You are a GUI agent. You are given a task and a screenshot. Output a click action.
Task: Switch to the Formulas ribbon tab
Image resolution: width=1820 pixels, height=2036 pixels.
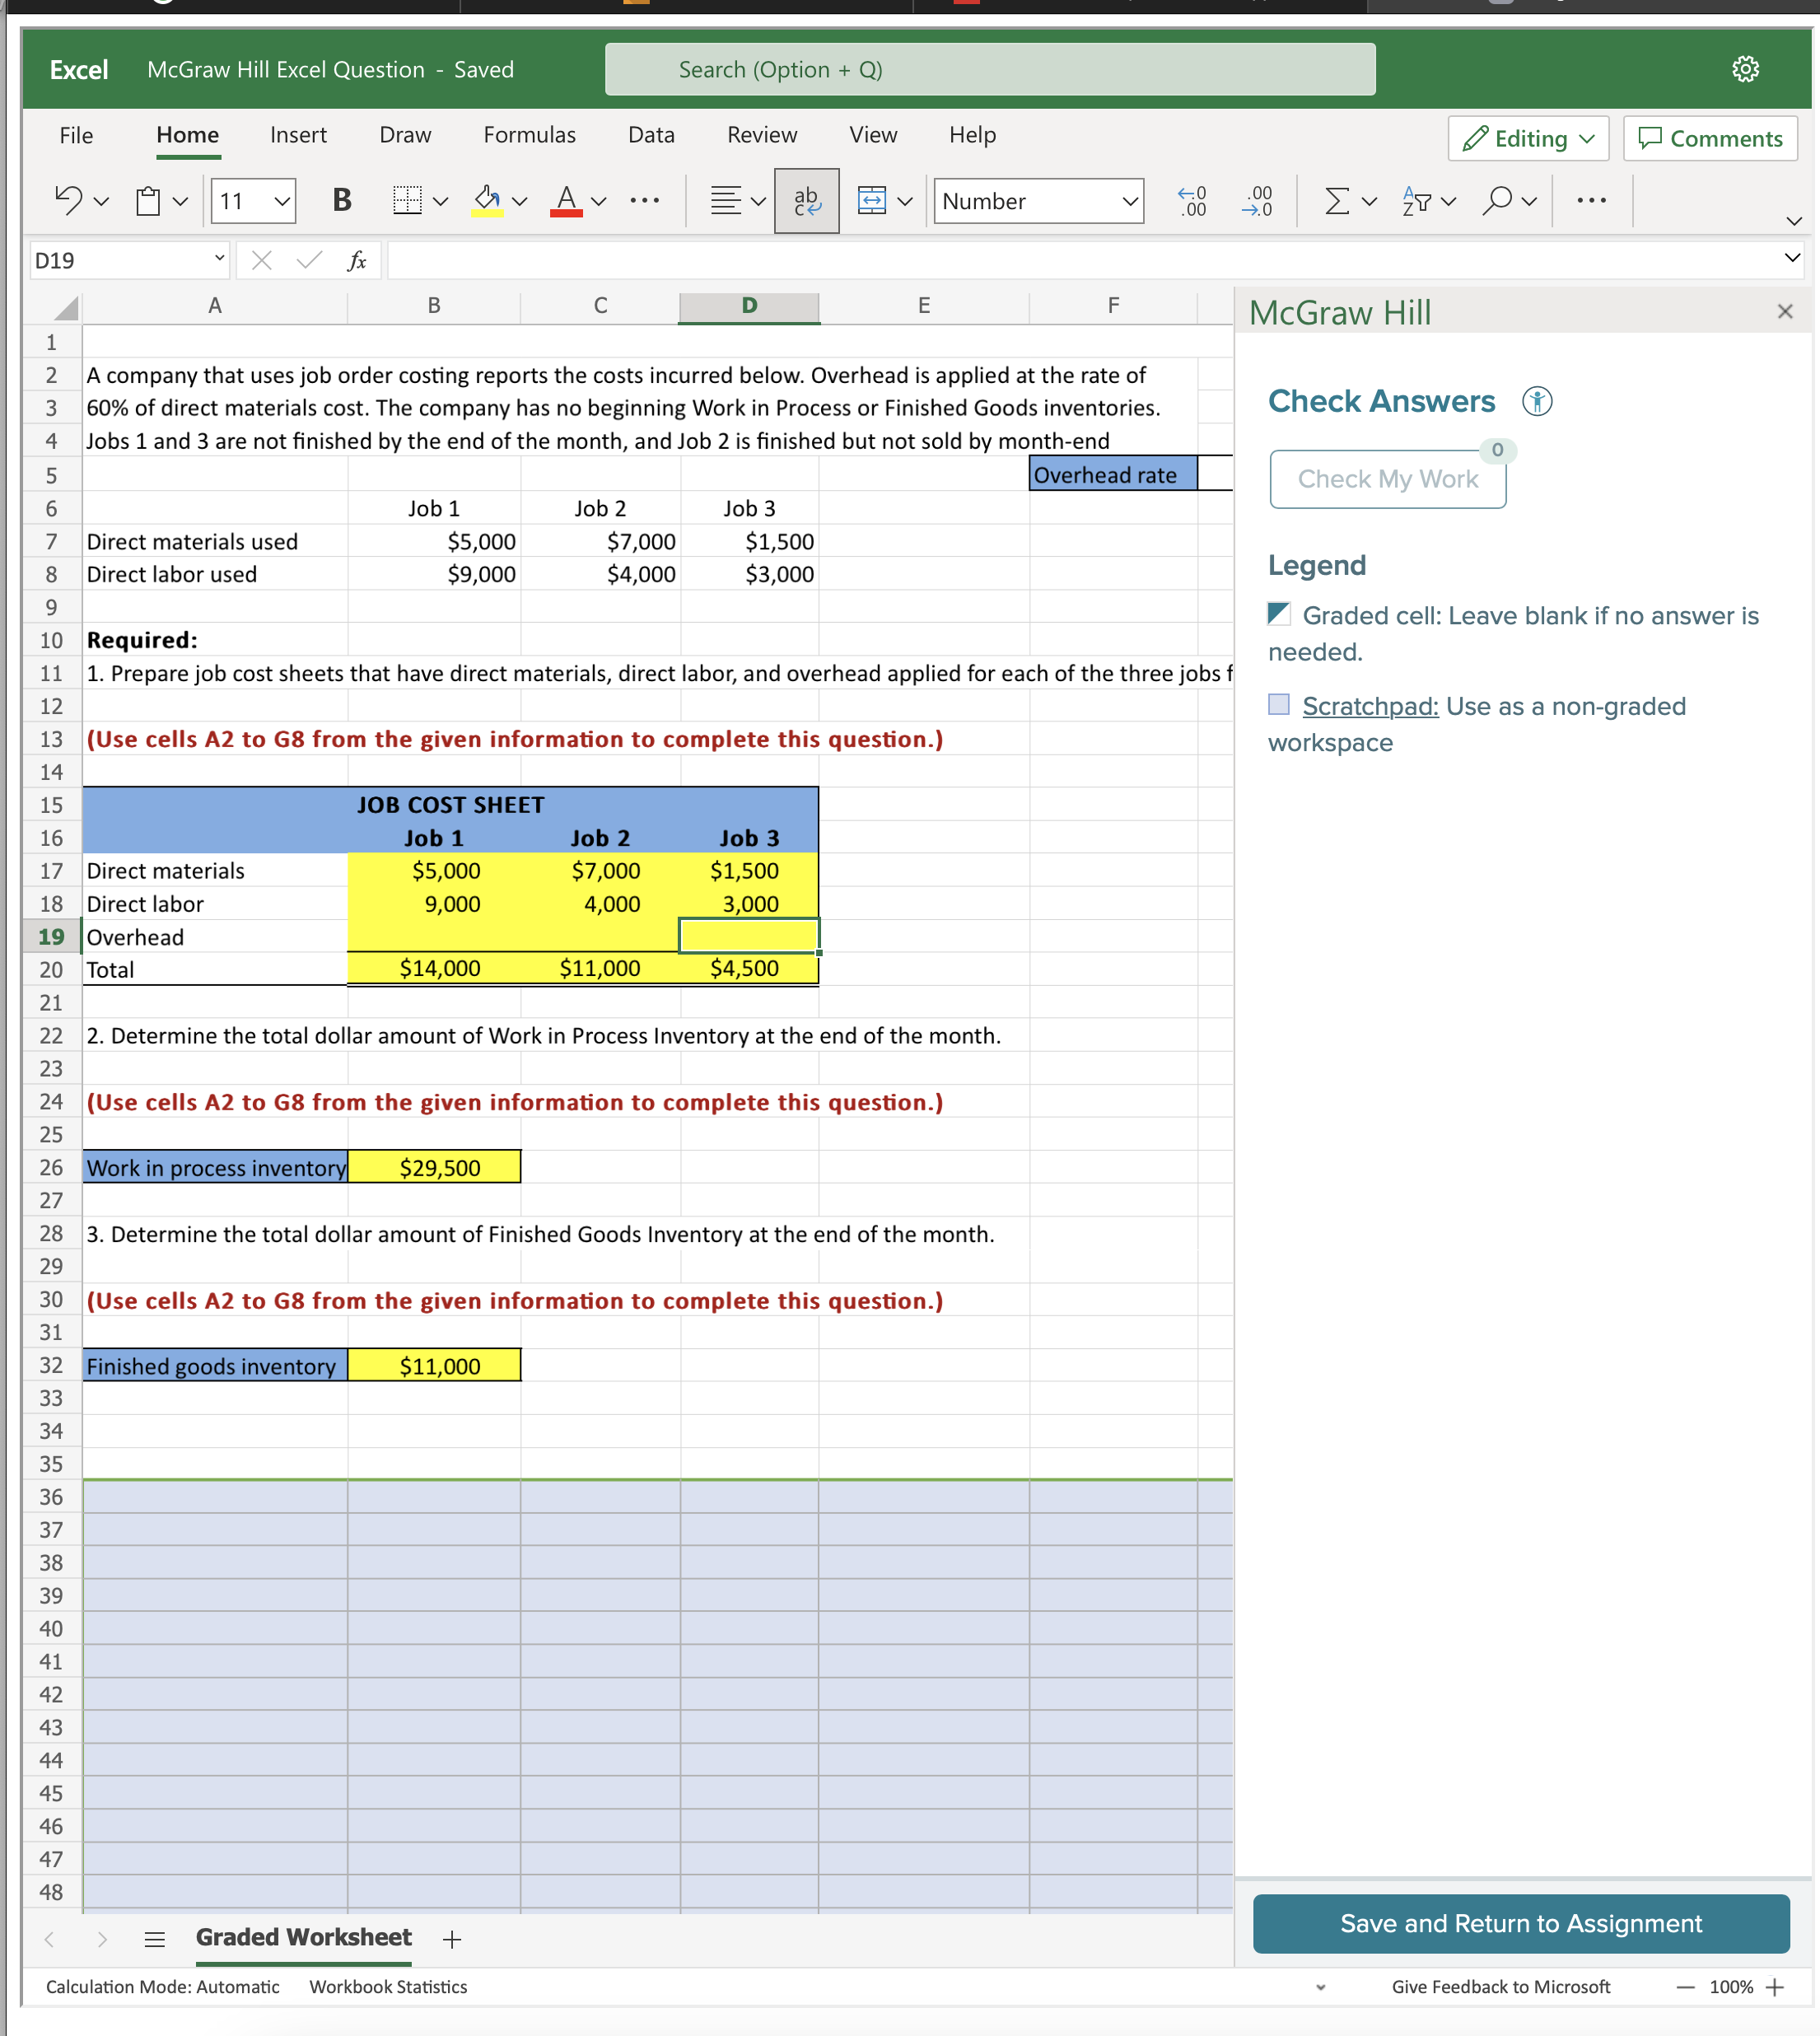pyautogui.click(x=529, y=134)
